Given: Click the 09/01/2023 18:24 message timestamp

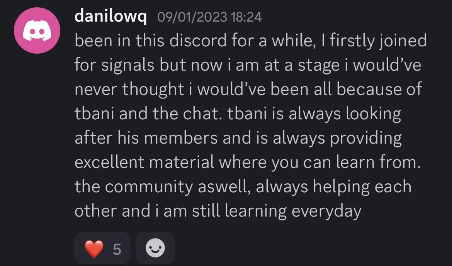Looking at the screenshot, I should (210, 17).
